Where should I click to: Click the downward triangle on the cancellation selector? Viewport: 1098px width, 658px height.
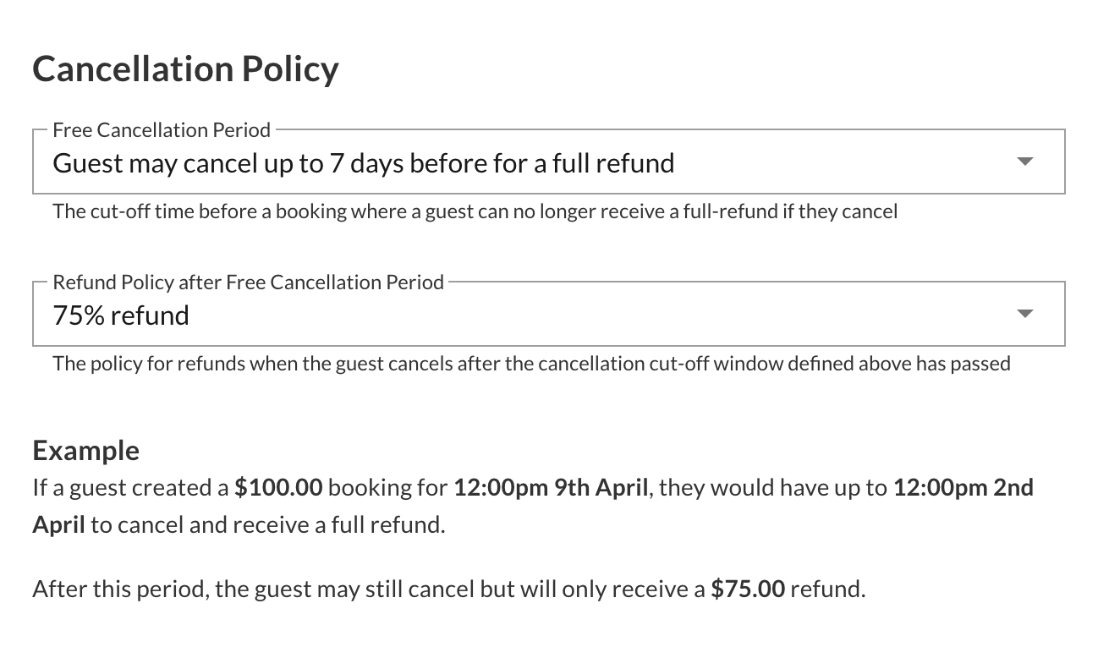point(1024,162)
